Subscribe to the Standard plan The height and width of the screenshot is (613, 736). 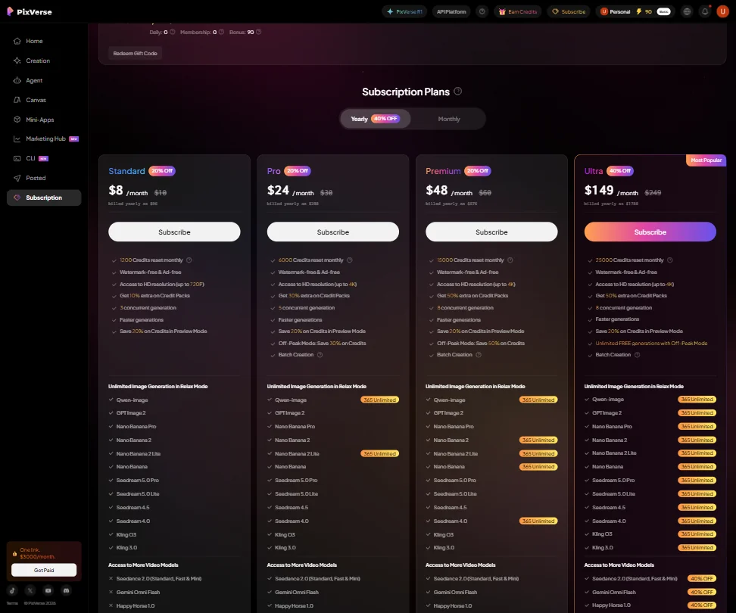pos(174,232)
